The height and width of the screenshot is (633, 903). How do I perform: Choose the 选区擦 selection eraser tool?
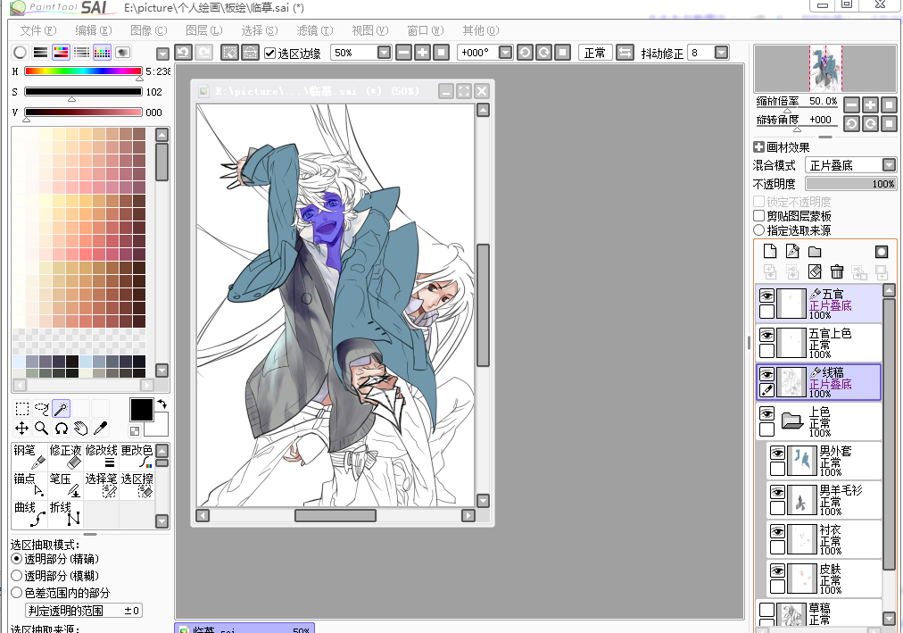(x=137, y=486)
